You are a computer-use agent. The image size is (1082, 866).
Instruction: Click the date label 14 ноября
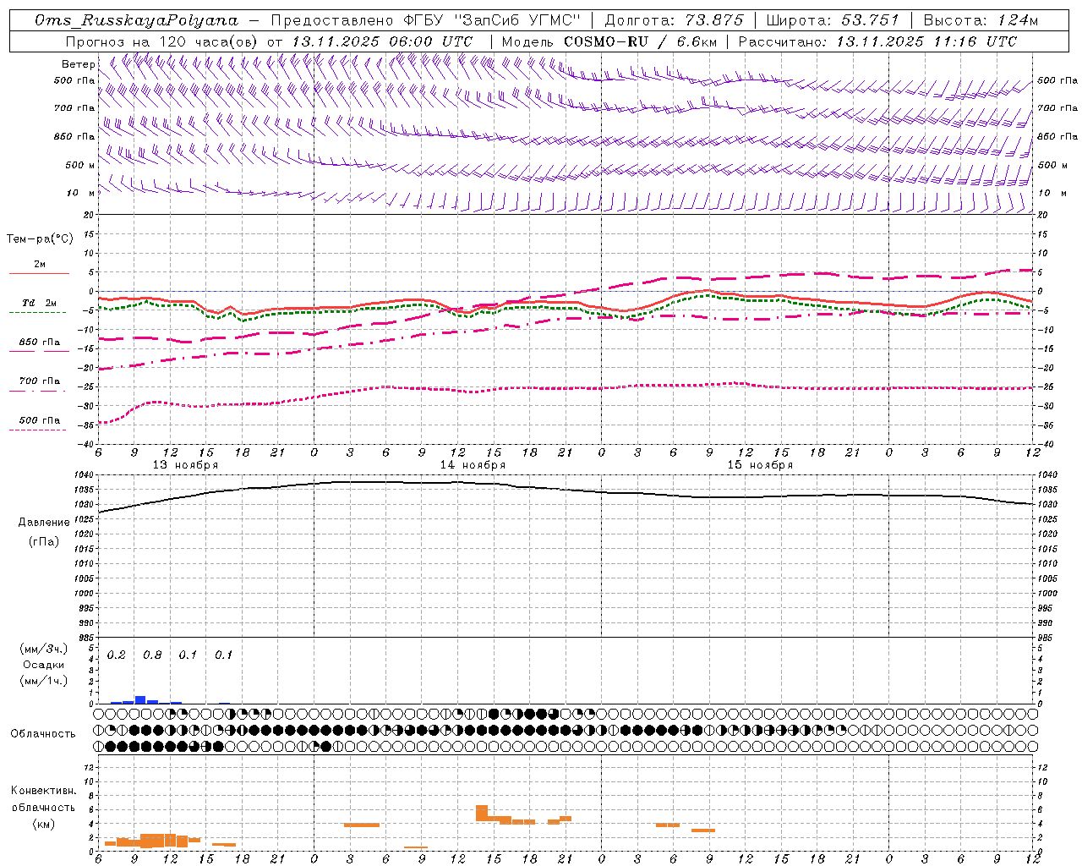473,465
